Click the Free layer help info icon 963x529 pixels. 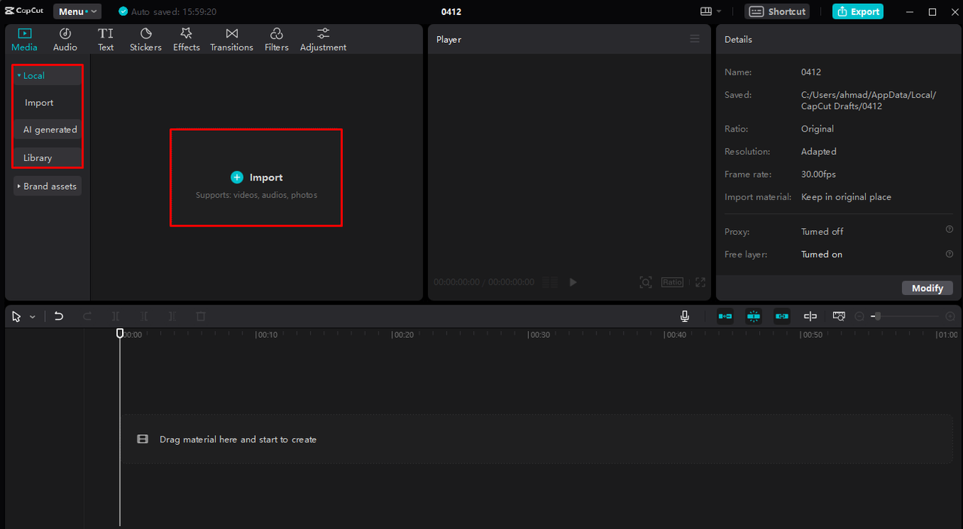point(949,254)
